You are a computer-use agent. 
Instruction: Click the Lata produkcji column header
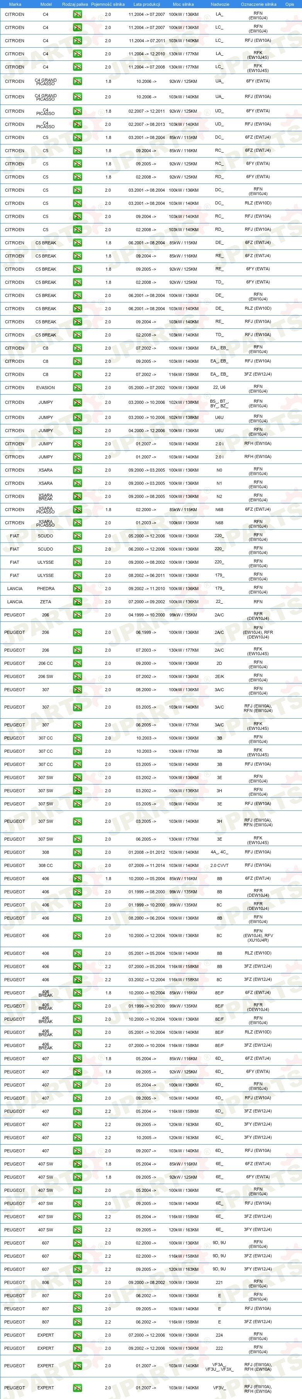pos(147,4)
